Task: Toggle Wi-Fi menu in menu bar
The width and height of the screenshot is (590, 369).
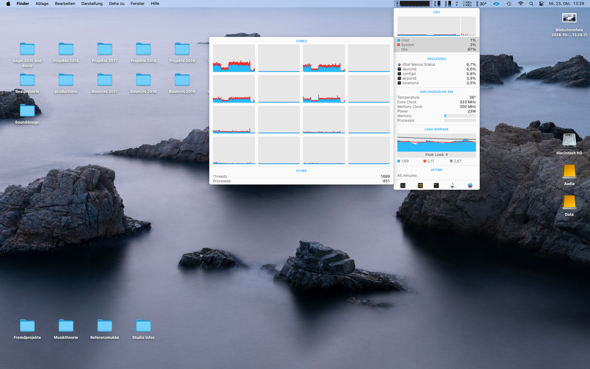Action: 521,4
